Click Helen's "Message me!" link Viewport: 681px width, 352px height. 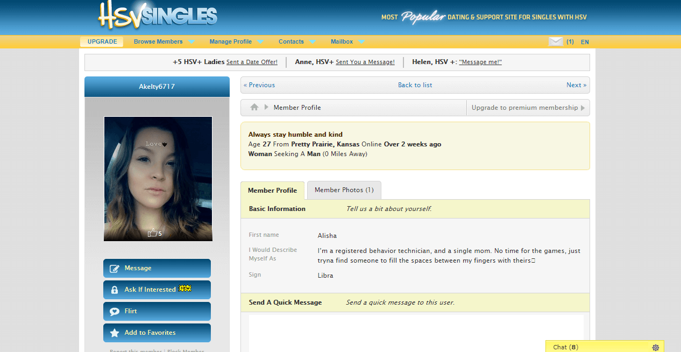click(480, 62)
